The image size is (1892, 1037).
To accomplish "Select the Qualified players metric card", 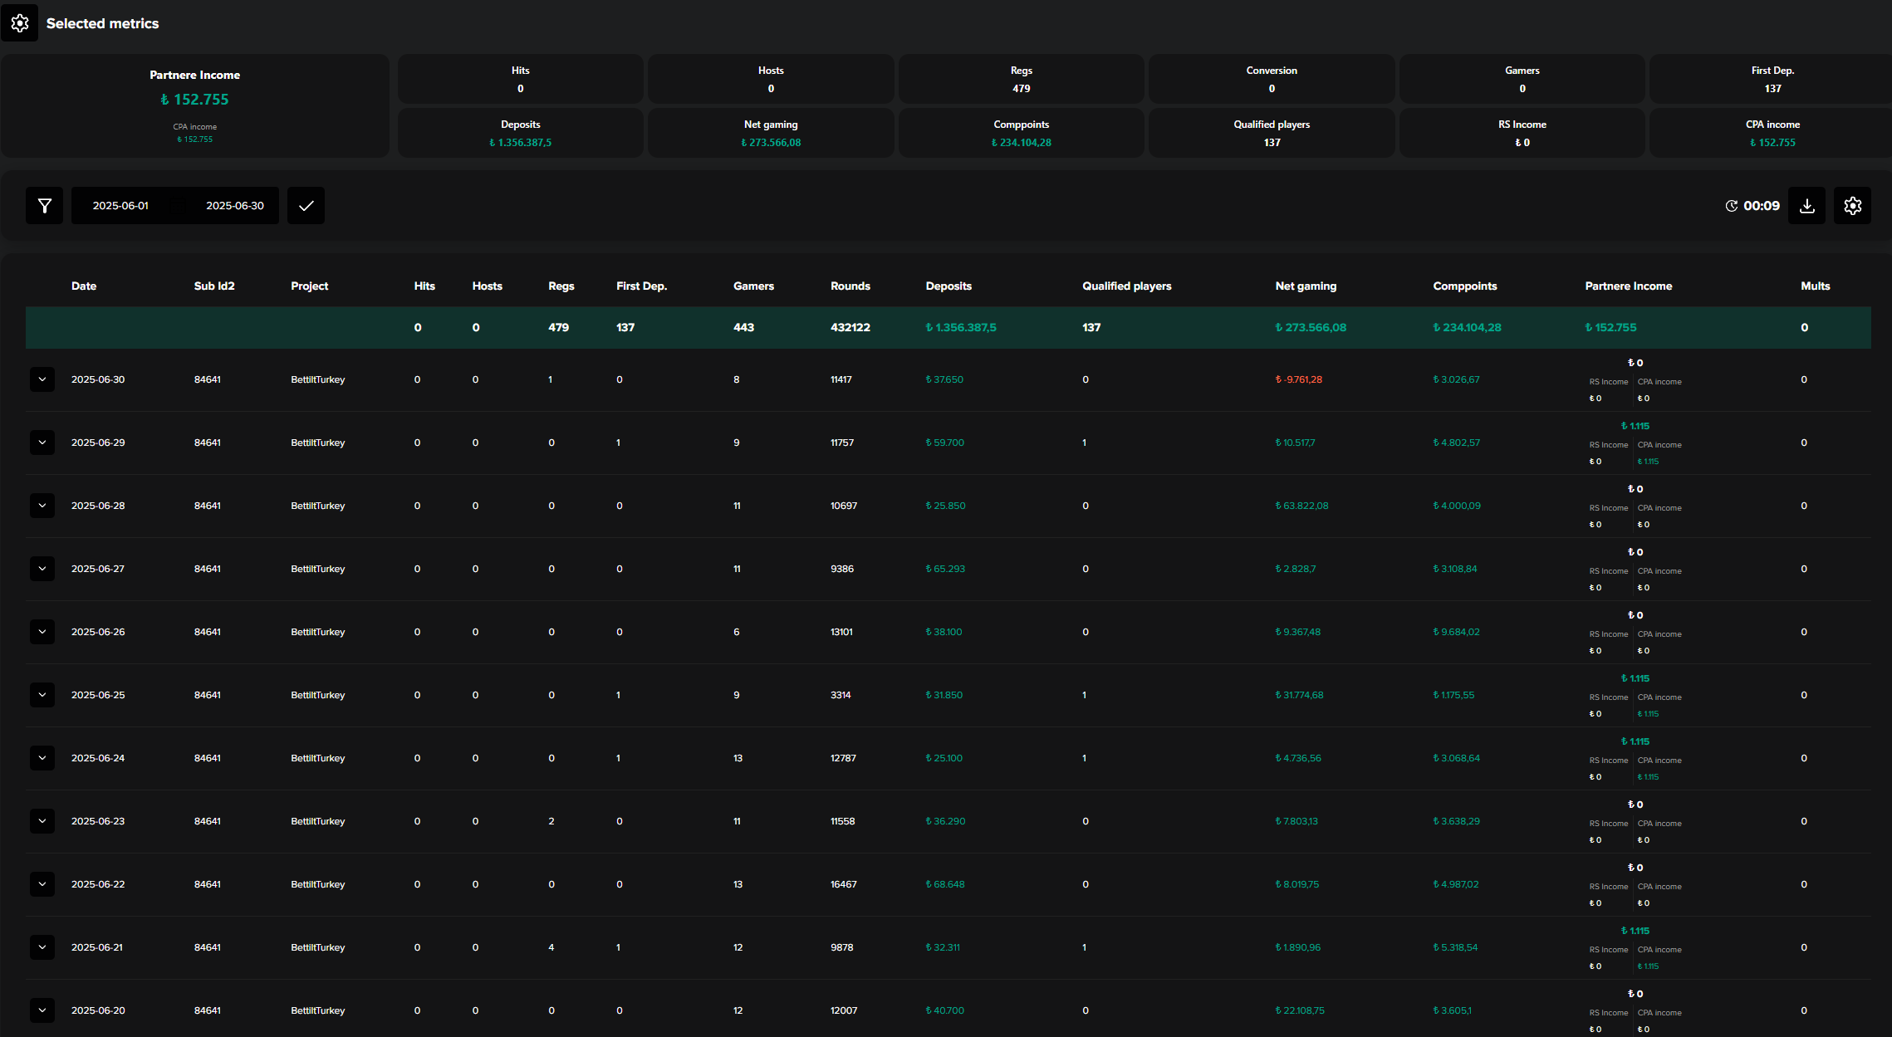I will [1272, 133].
